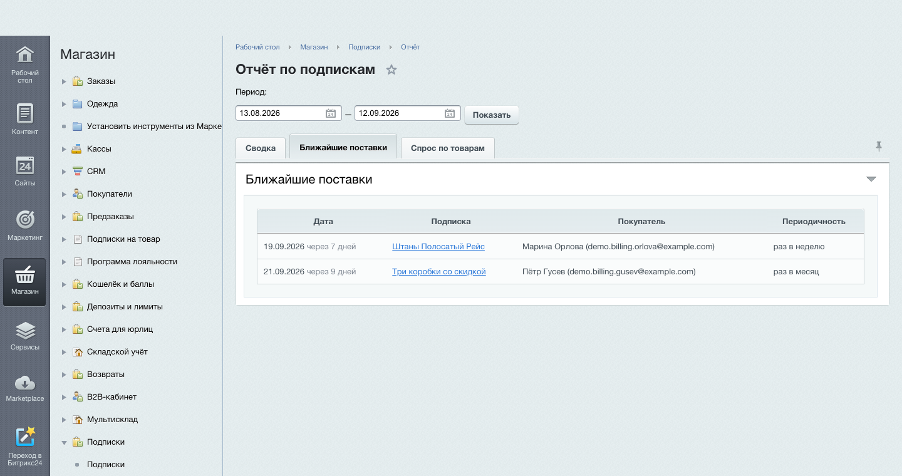Open the Штаны Полосатый Рейс subscription link
Viewport: 902px width, 476px height.
coord(438,247)
